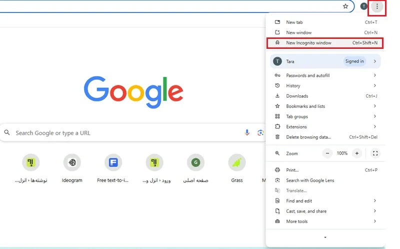Choose Delete browsing data...
The image size is (400, 249).
point(325,137)
